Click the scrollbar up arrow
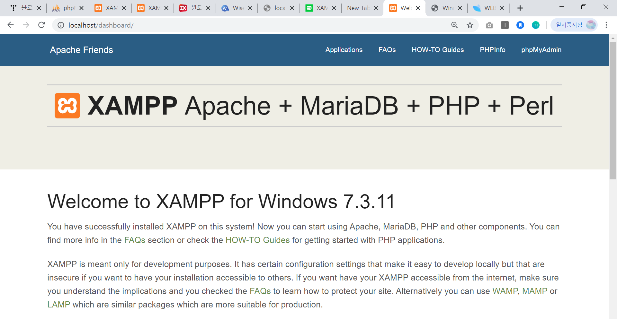Viewport: 617px width, 319px height. point(613,38)
